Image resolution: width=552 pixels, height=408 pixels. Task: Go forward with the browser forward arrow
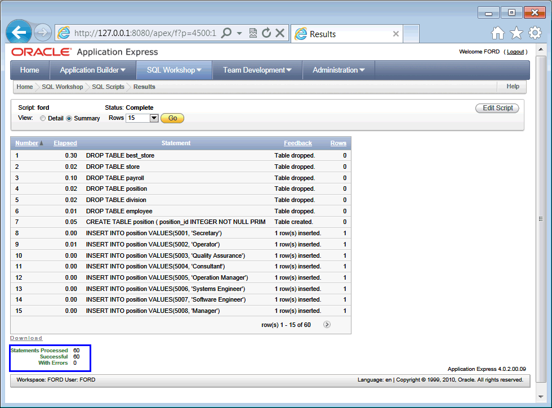43,33
